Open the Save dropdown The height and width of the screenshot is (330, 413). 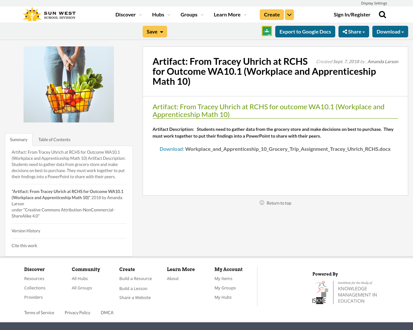point(155,32)
